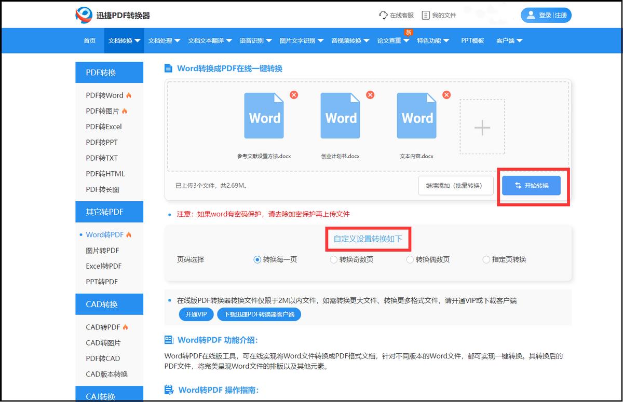Click the 开始转换 button

(x=532, y=185)
